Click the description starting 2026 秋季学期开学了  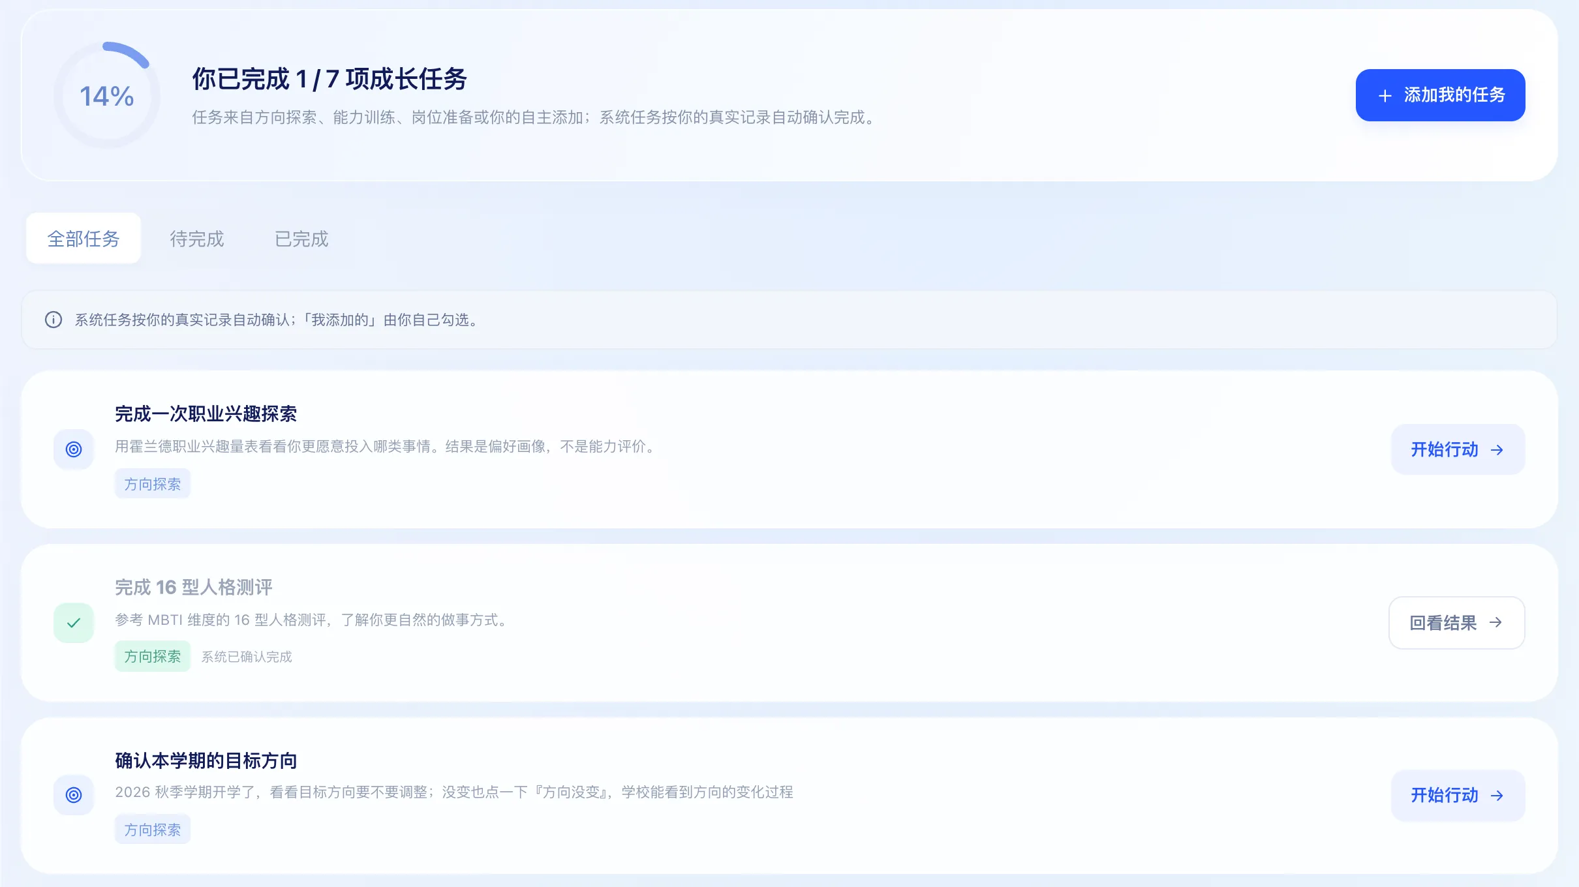pos(454,792)
